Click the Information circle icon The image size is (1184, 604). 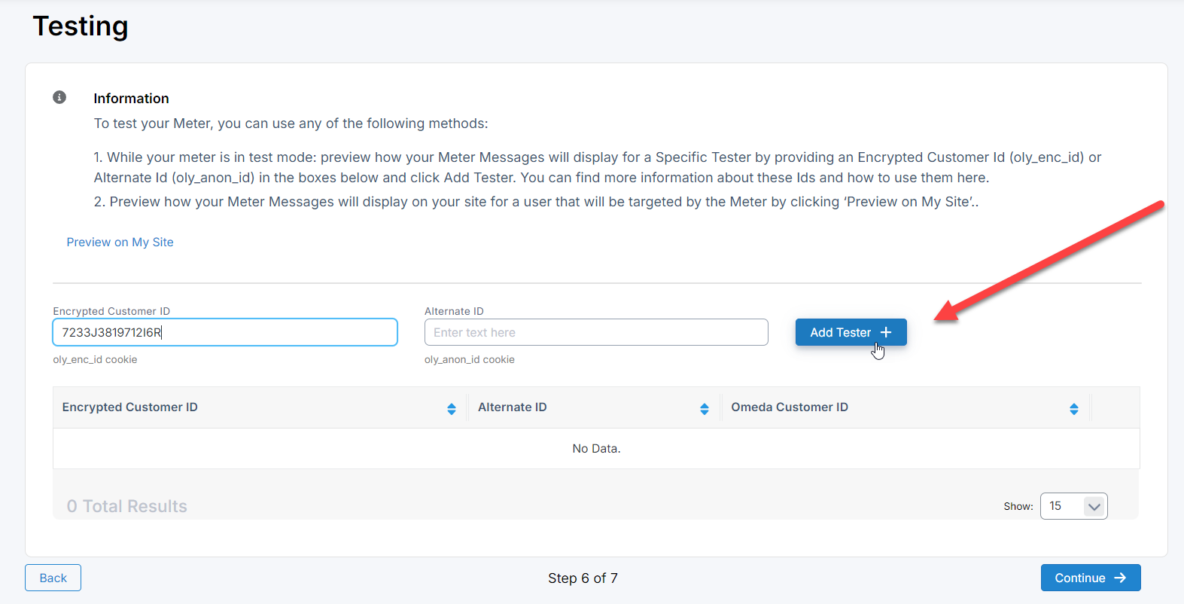(59, 97)
